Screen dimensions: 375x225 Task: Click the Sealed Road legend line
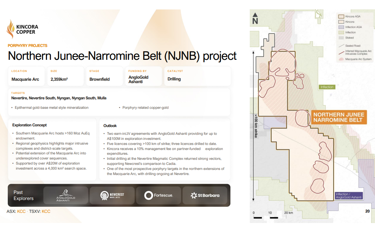[341, 46]
